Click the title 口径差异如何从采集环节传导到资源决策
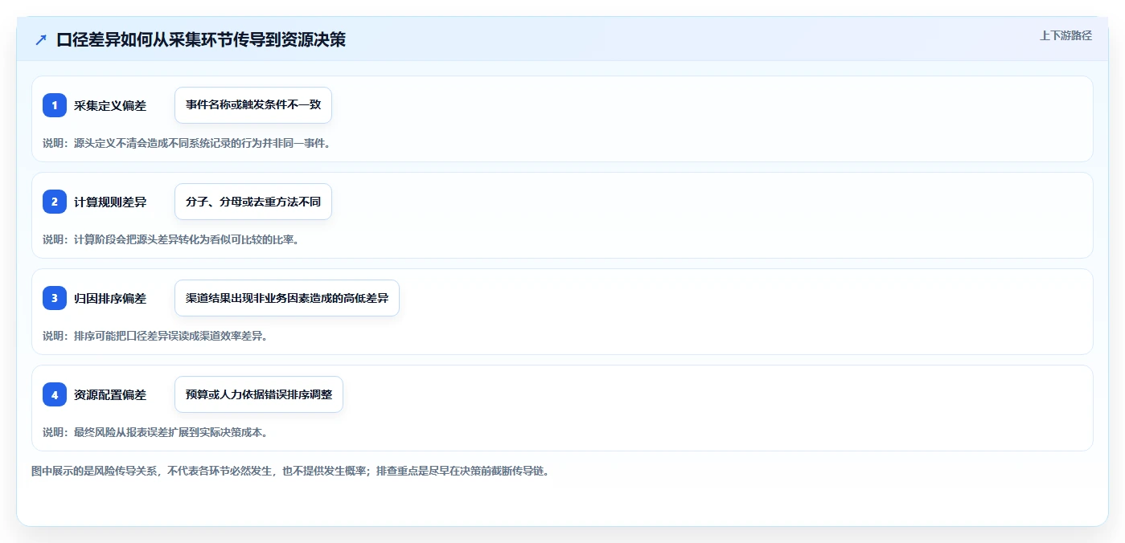Screen dimensions: 1125x543 [201, 39]
